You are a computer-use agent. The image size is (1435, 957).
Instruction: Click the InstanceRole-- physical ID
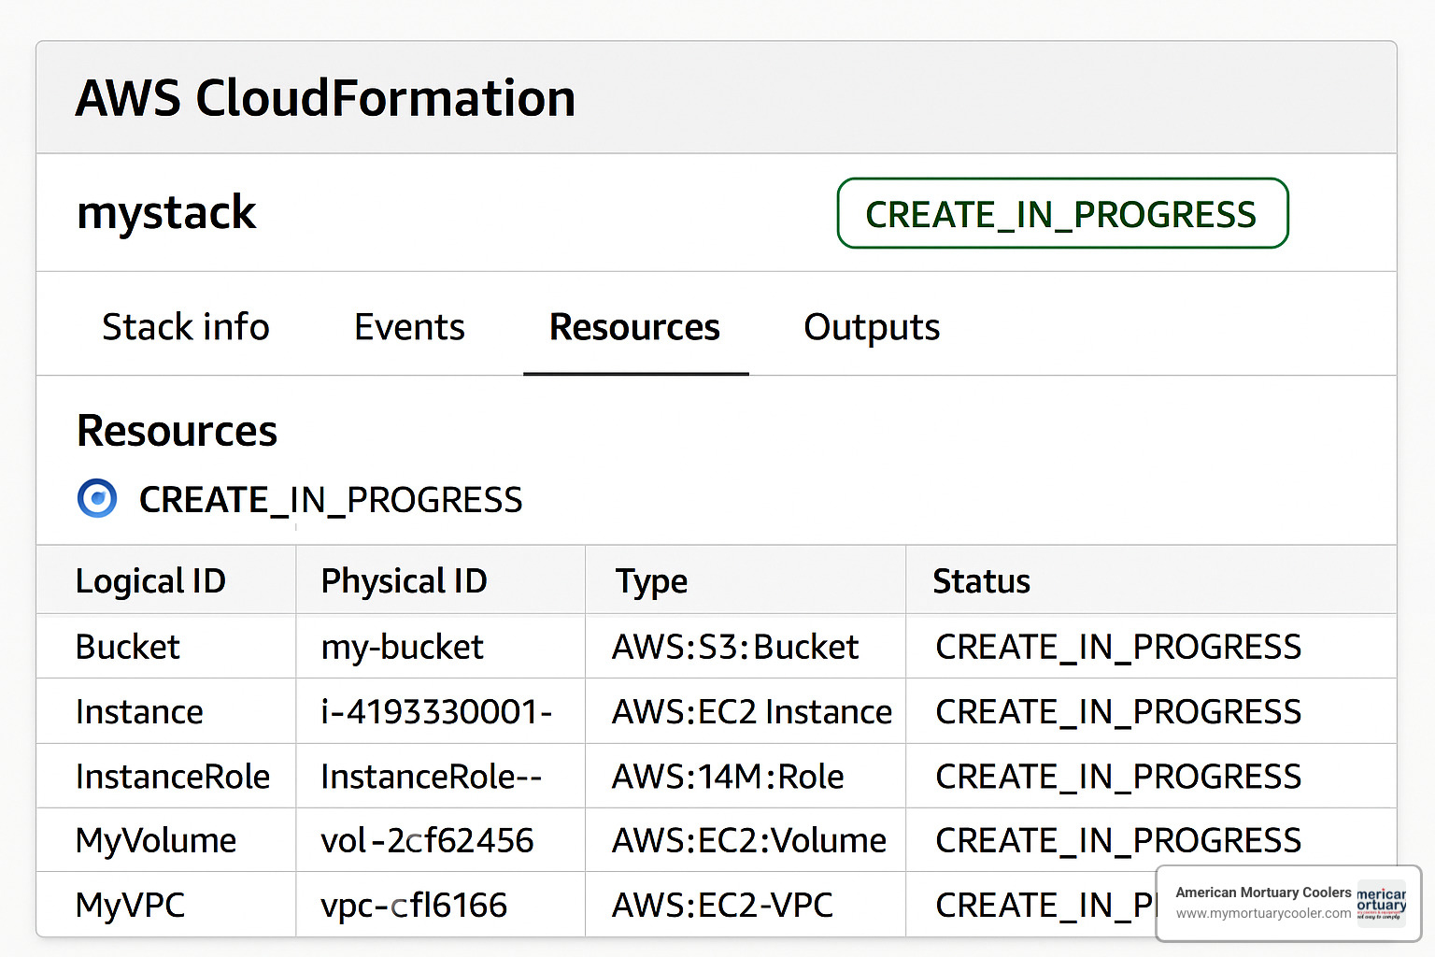coord(431,777)
